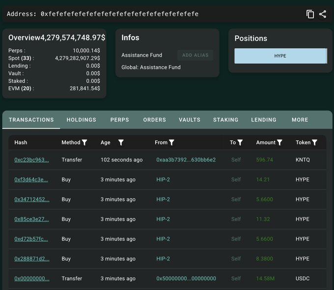Open transaction hash 0x85ce3e27...
This screenshot has height=290, width=334.
[31, 219]
